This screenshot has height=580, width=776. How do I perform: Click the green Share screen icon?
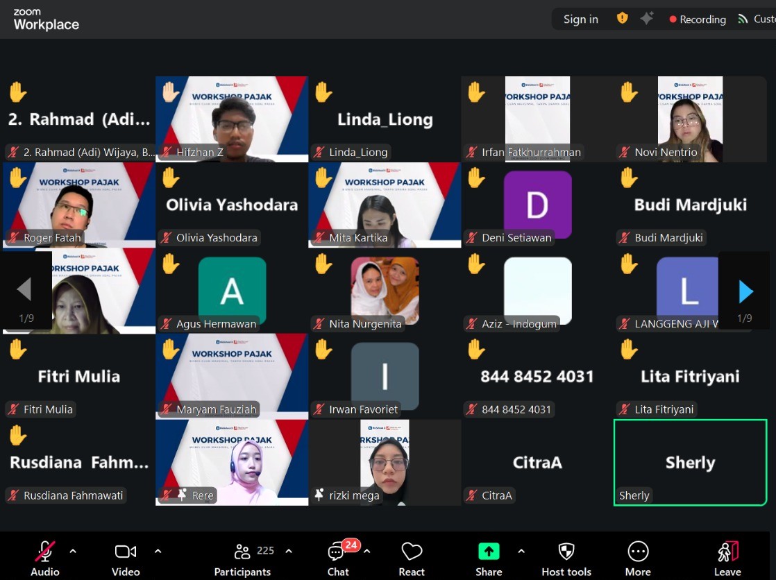point(489,552)
